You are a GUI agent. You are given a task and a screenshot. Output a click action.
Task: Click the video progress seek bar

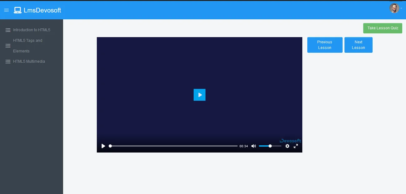tap(174, 146)
